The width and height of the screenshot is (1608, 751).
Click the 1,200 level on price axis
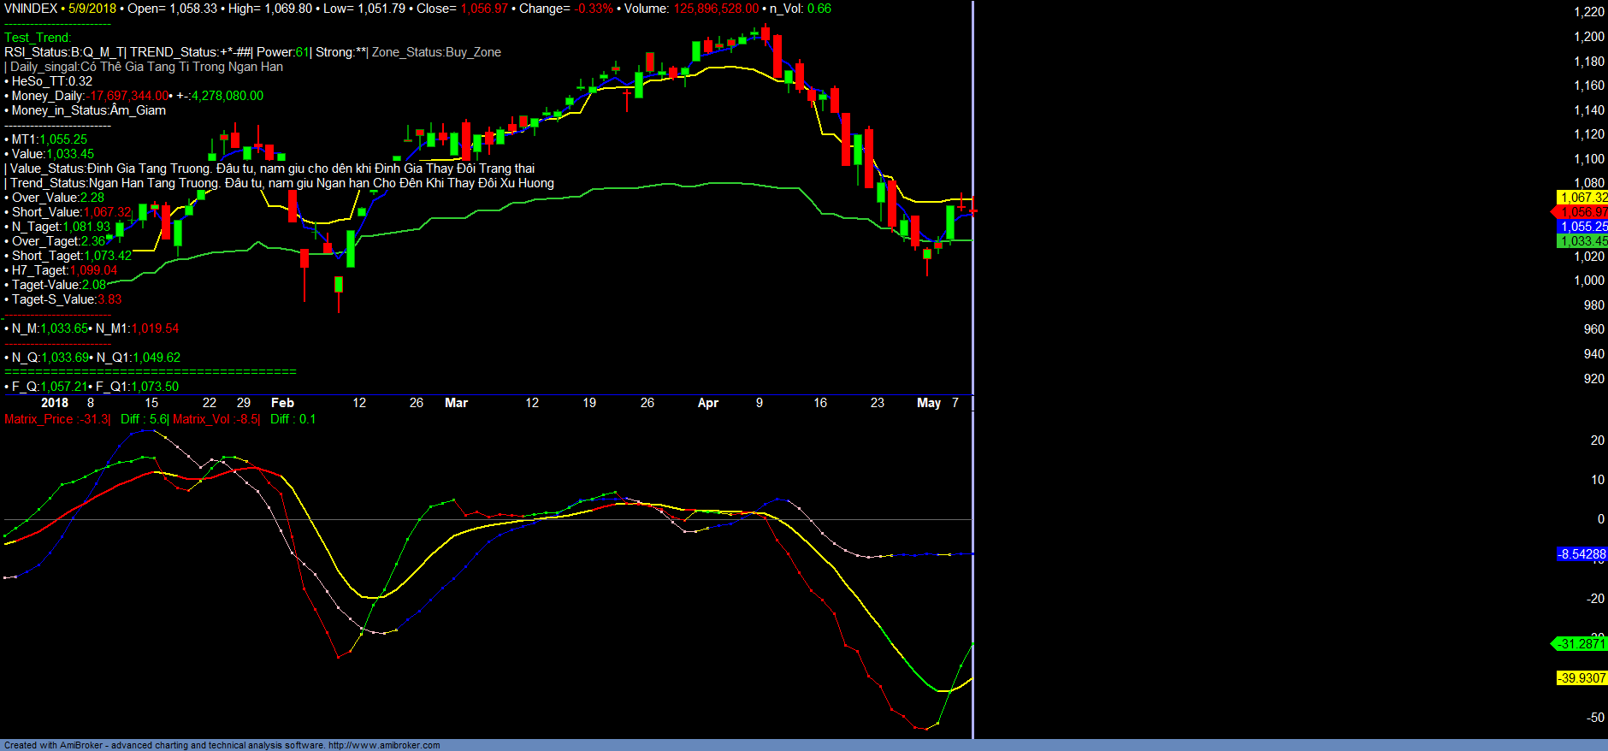pyautogui.click(x=1589, y=37)
